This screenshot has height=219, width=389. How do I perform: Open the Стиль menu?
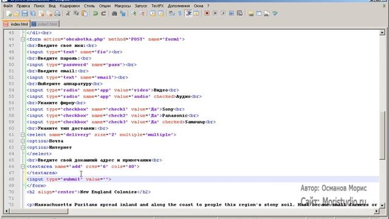pyautogui.click(x=89, y=5)
